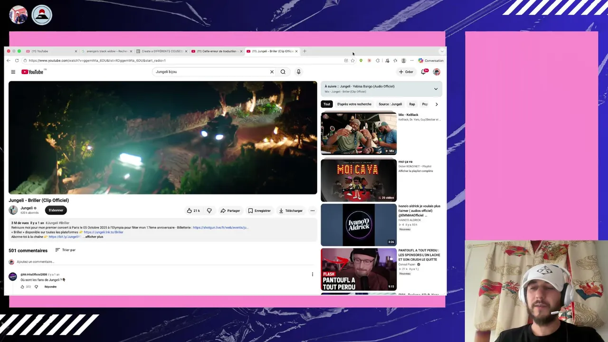608x342 pixels.
Task: Expand the description with afficher plus
Action: (94, 237)
